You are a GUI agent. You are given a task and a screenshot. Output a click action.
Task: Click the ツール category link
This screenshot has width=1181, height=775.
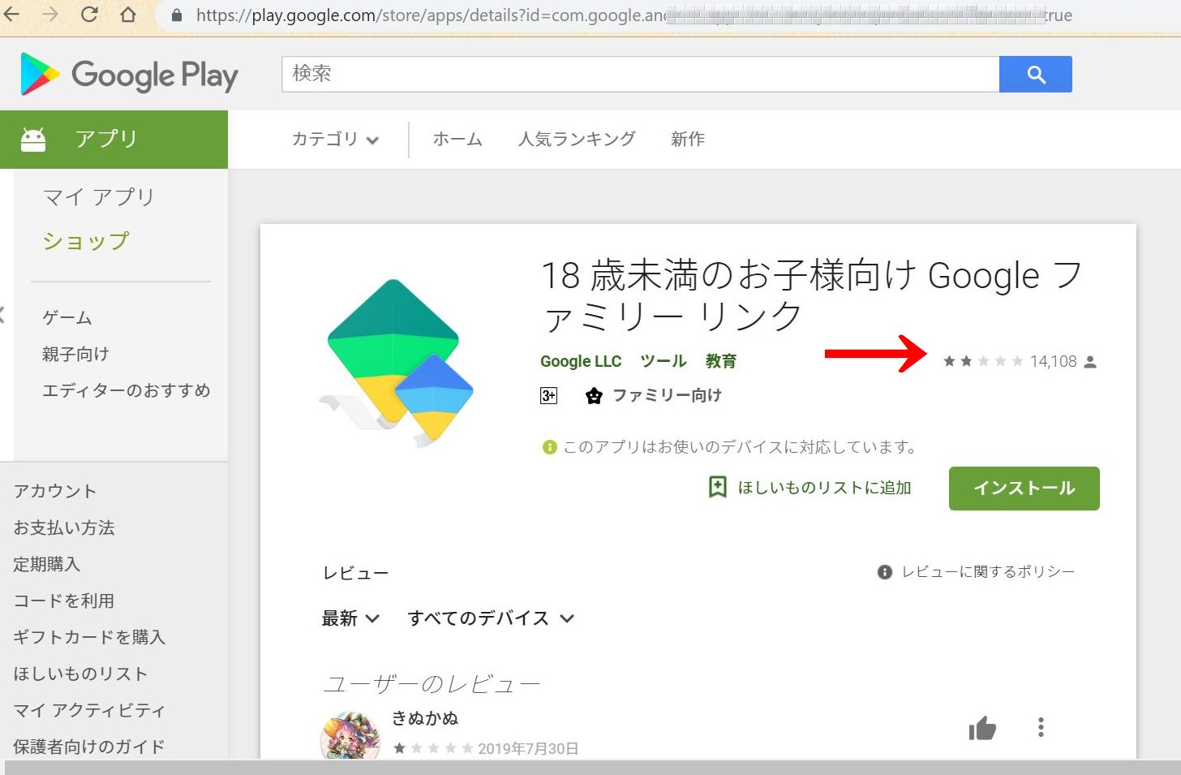(664, 361)
